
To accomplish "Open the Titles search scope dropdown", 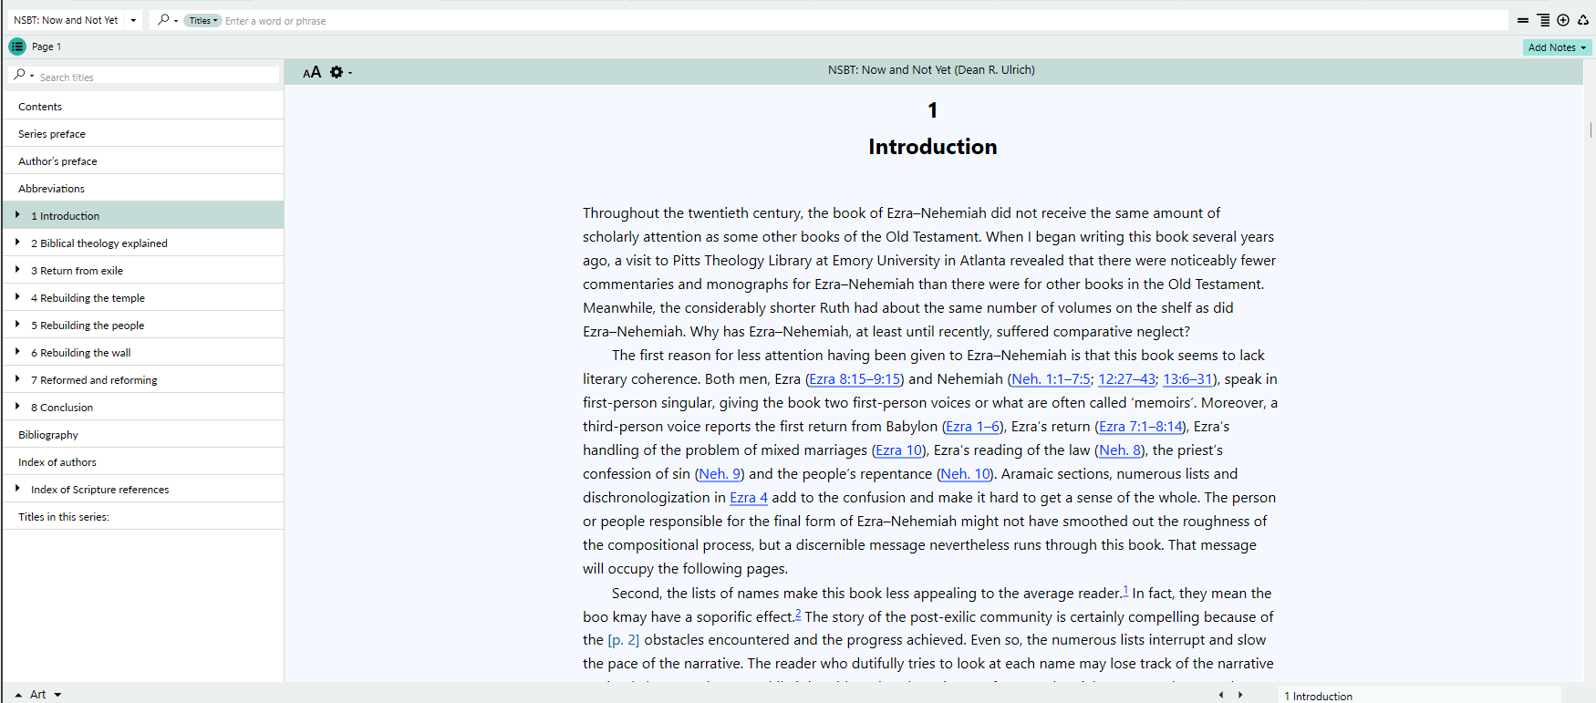I will point(202,20).
